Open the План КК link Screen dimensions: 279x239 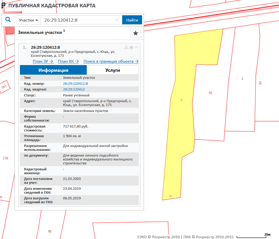tap(68, 61)
